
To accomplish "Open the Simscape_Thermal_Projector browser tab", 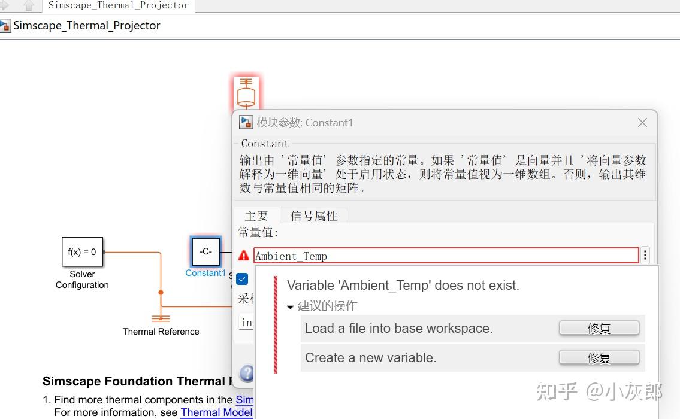I will (x=117, y=5).
